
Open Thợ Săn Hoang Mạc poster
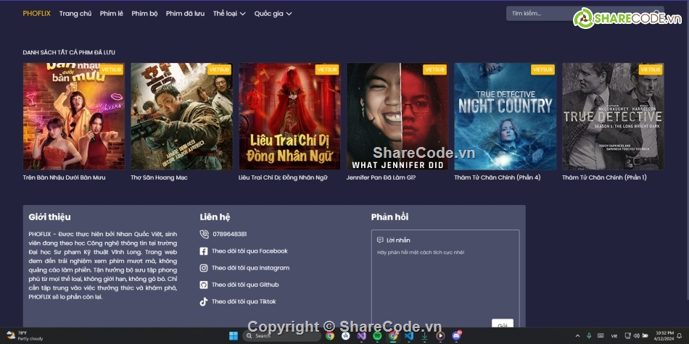[x=181, y=117]
